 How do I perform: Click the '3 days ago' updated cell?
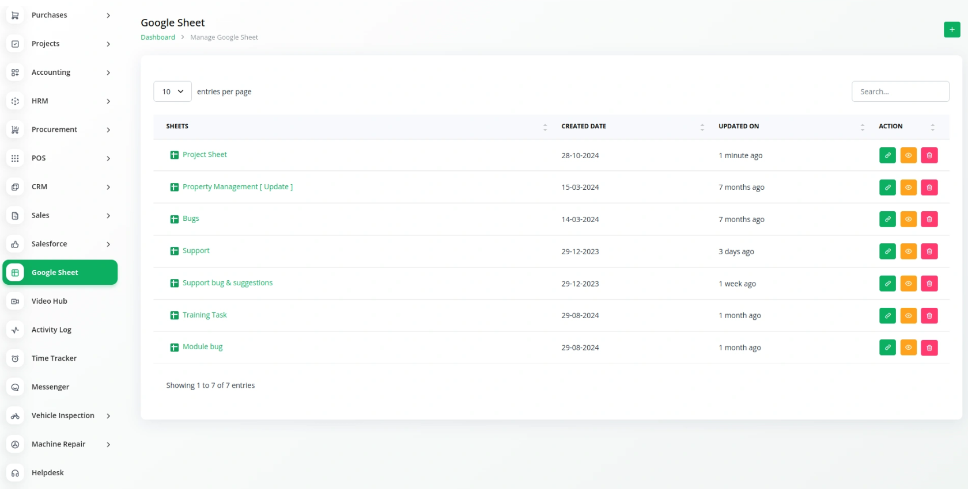pyautogui.click(x=736, y=252)
